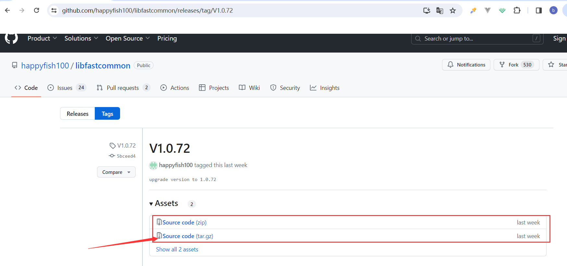Open the Issues tab
This screenshot has width=567, height=266.
(67, 88)
